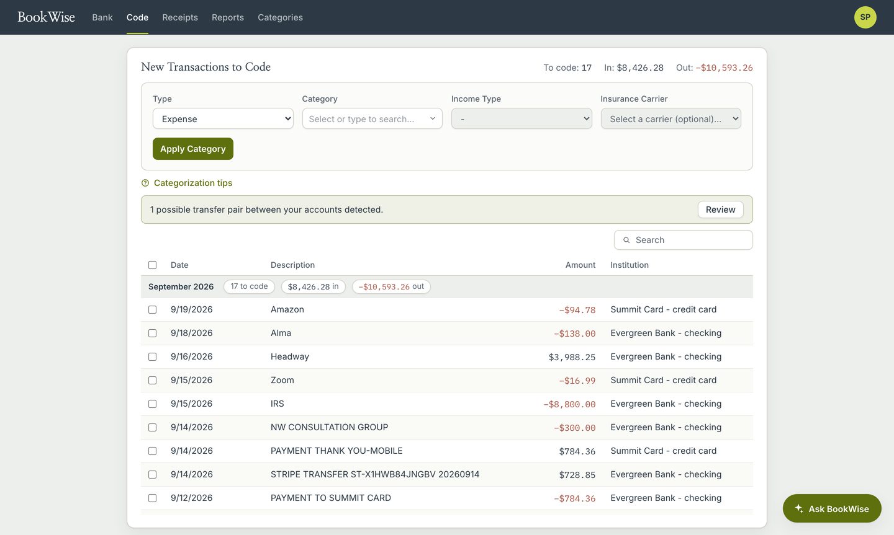Click PAYMENT TO SUMMIT CARD description
The width and height of the screenshot is (894, 535).
331,498
